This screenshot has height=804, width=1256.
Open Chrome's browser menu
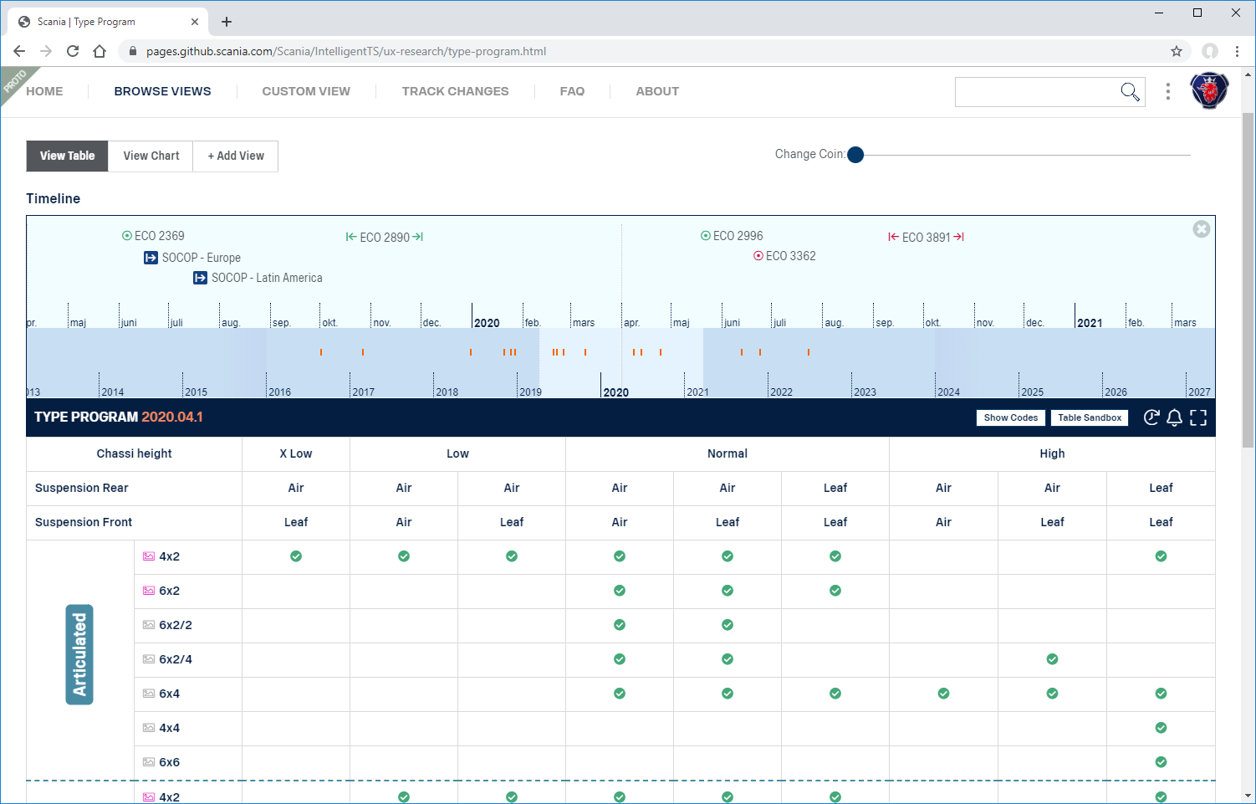tap(1237, 51)
